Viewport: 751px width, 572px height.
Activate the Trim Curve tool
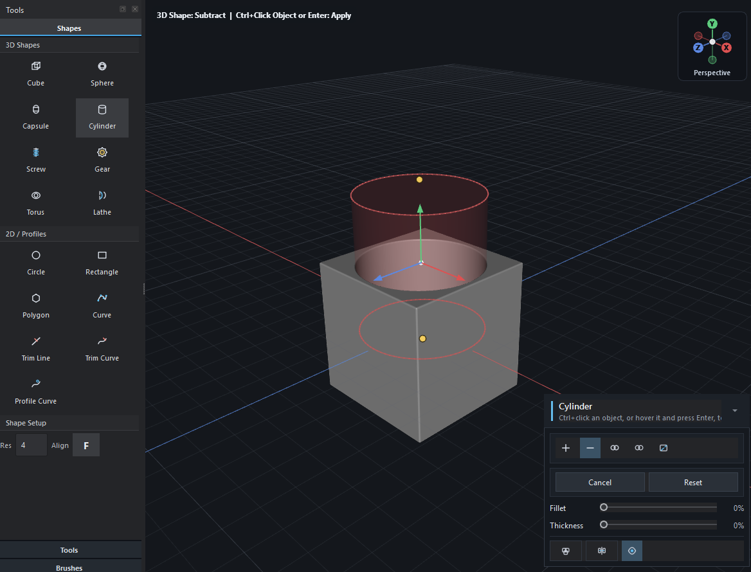pos(102,350)
